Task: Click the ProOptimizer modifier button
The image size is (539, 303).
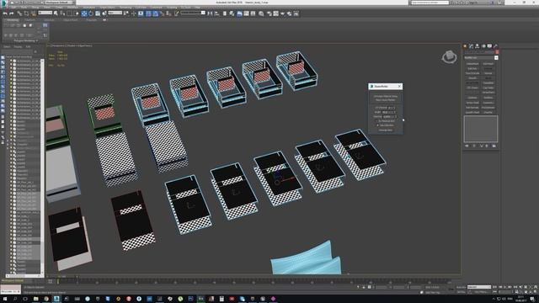Action: click(x=488, y=108)
